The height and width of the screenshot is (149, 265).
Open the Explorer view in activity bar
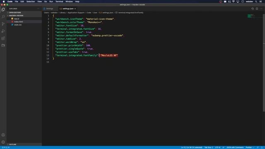3,10
